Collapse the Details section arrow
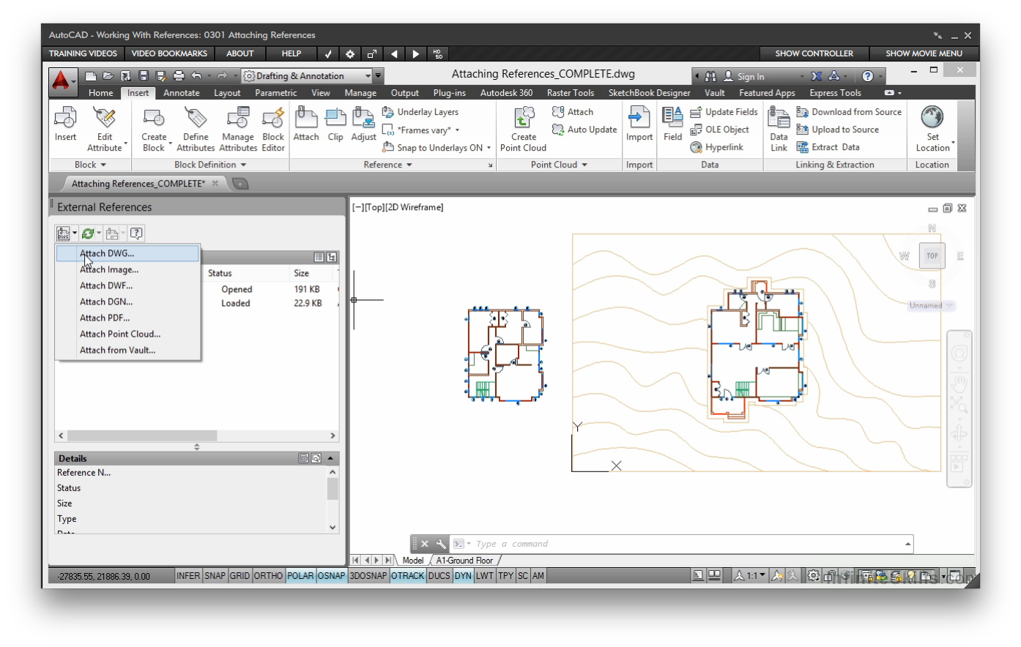The height and width of the screenshot is (647, 1021). (330, 458)
